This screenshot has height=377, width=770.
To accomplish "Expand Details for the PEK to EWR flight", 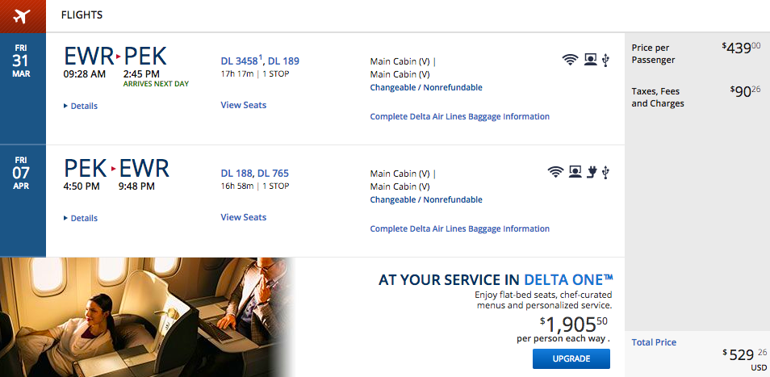I will [x=81, y=219].
